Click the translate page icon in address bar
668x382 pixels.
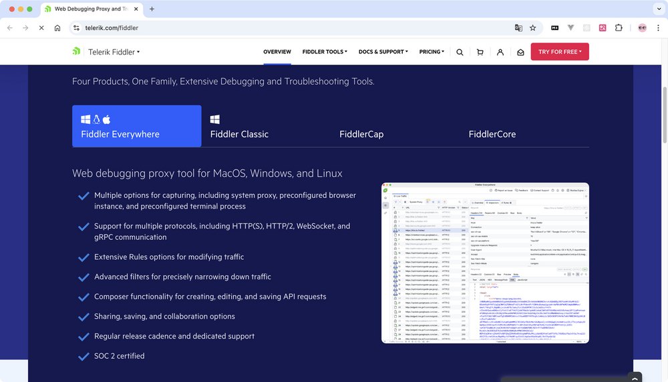pyautogui.click(x=518, y=28)
